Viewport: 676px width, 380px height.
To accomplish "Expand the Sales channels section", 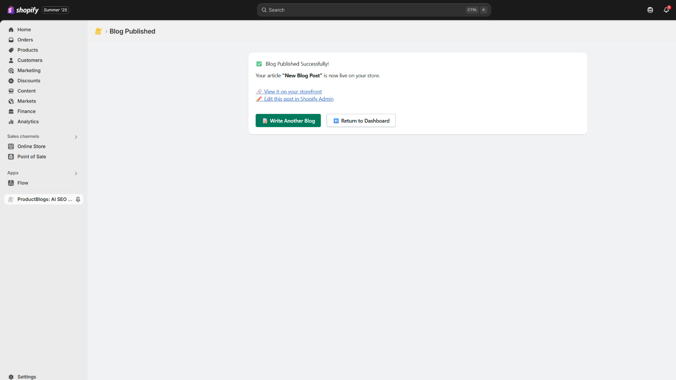I will click(x=76, y=137).
